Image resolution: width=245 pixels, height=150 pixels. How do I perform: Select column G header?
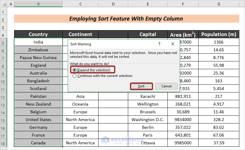pyautogui.click(x=219, y=4)
